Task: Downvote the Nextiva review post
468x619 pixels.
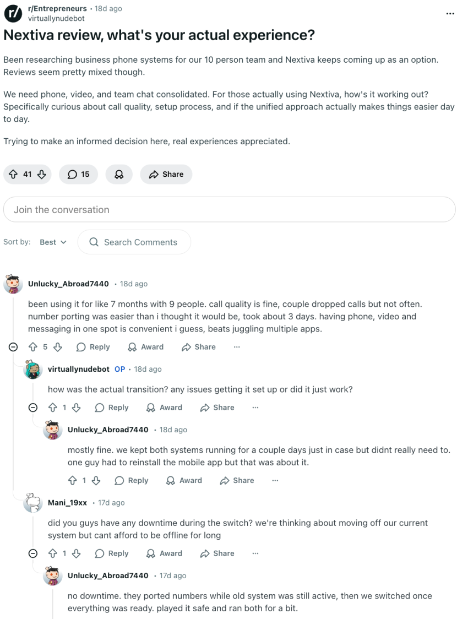Action: click(x=41, y=174)
